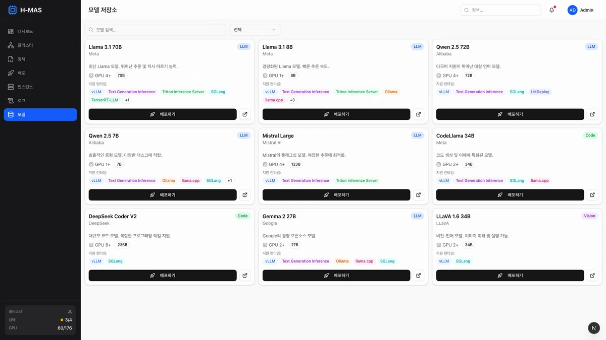
Task: Click the Code badge on DeepSeek Coder V2
Action: pos(243,216)
